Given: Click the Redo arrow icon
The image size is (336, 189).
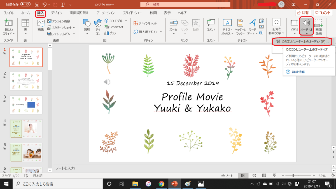Looking at the screenshot, I should click(55, 4).
